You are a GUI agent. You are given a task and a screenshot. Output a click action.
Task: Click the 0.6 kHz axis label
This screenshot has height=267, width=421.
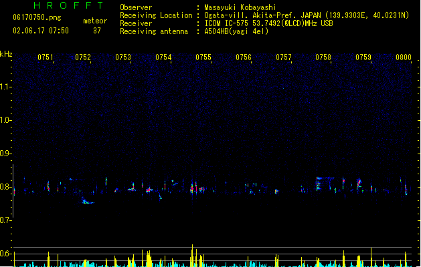tap(5, 254)
